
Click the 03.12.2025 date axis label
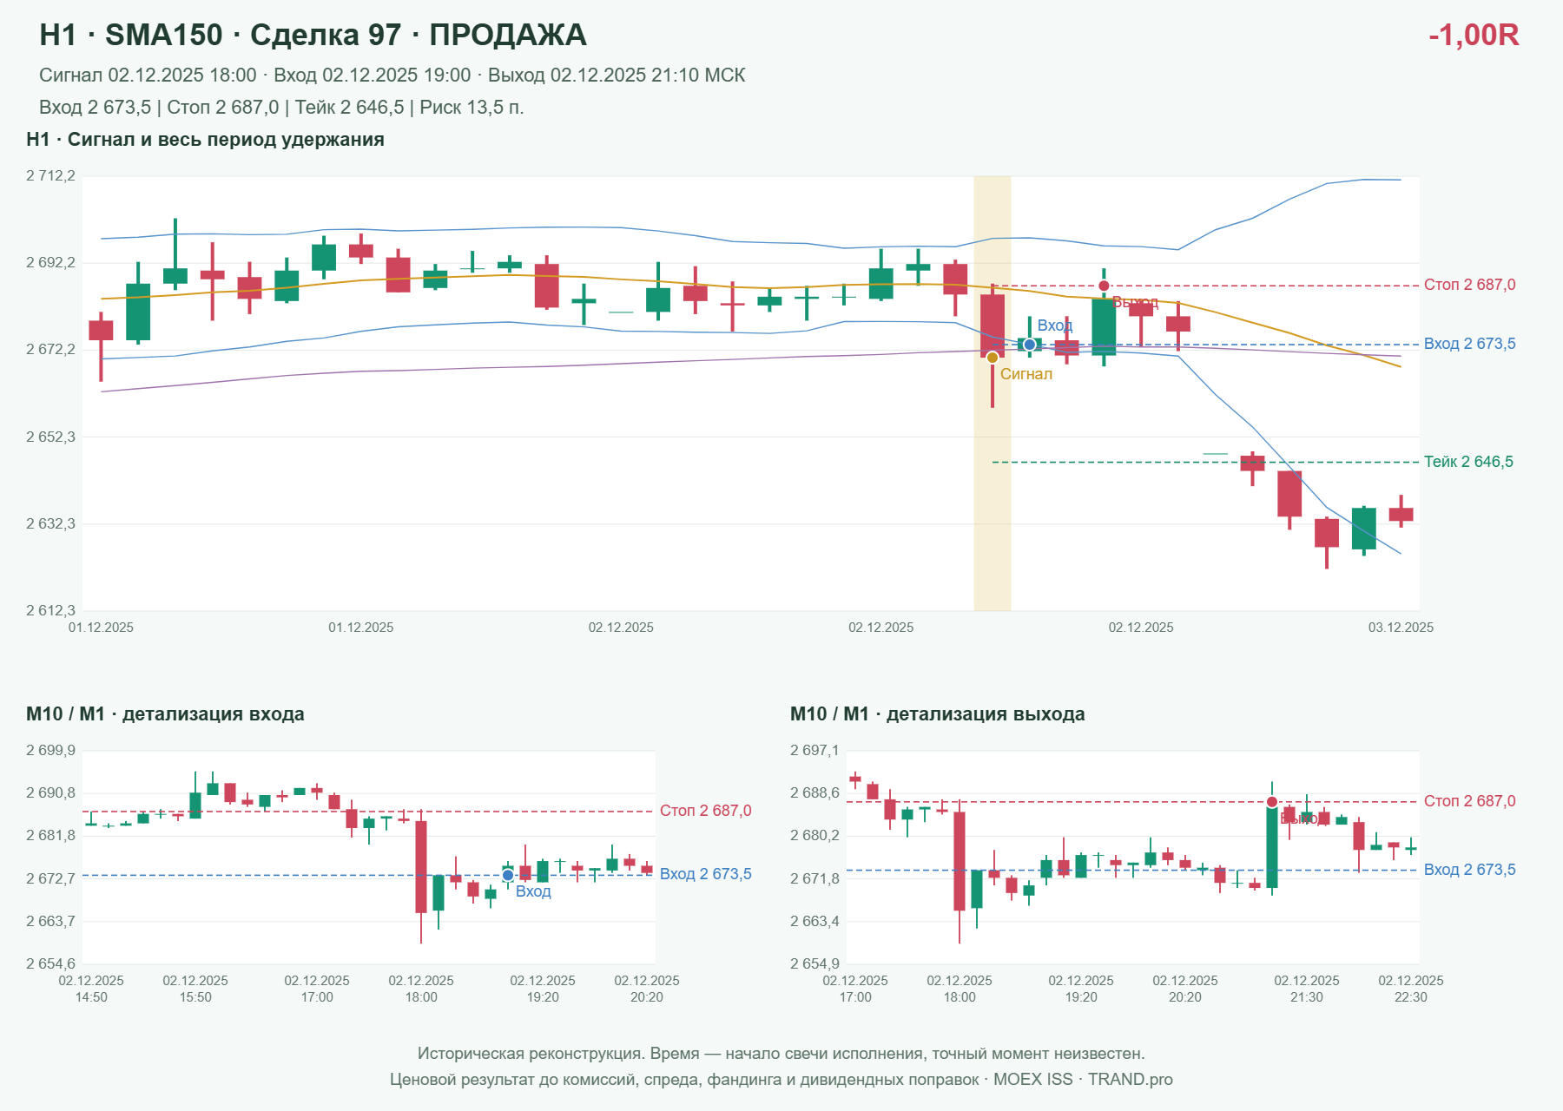tap(1401, 628)
